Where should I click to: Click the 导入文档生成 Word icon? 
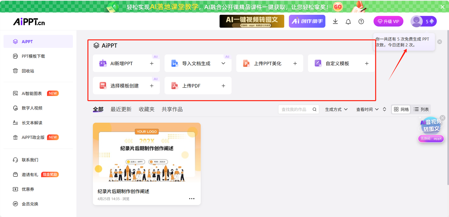(x=175, y=63)
